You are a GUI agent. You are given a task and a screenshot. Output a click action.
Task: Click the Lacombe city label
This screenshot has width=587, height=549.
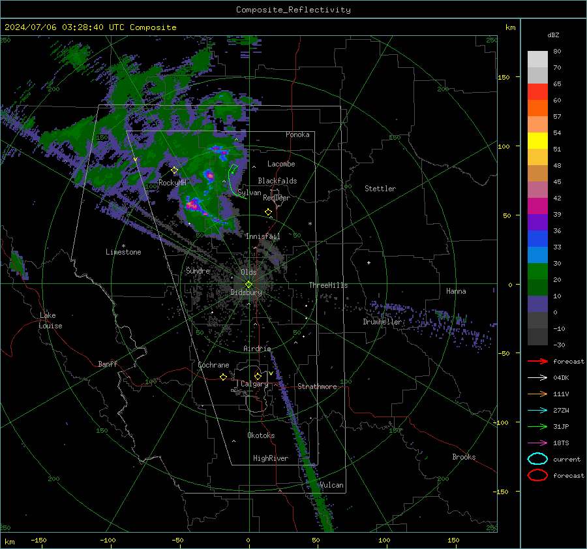point(281,164)
